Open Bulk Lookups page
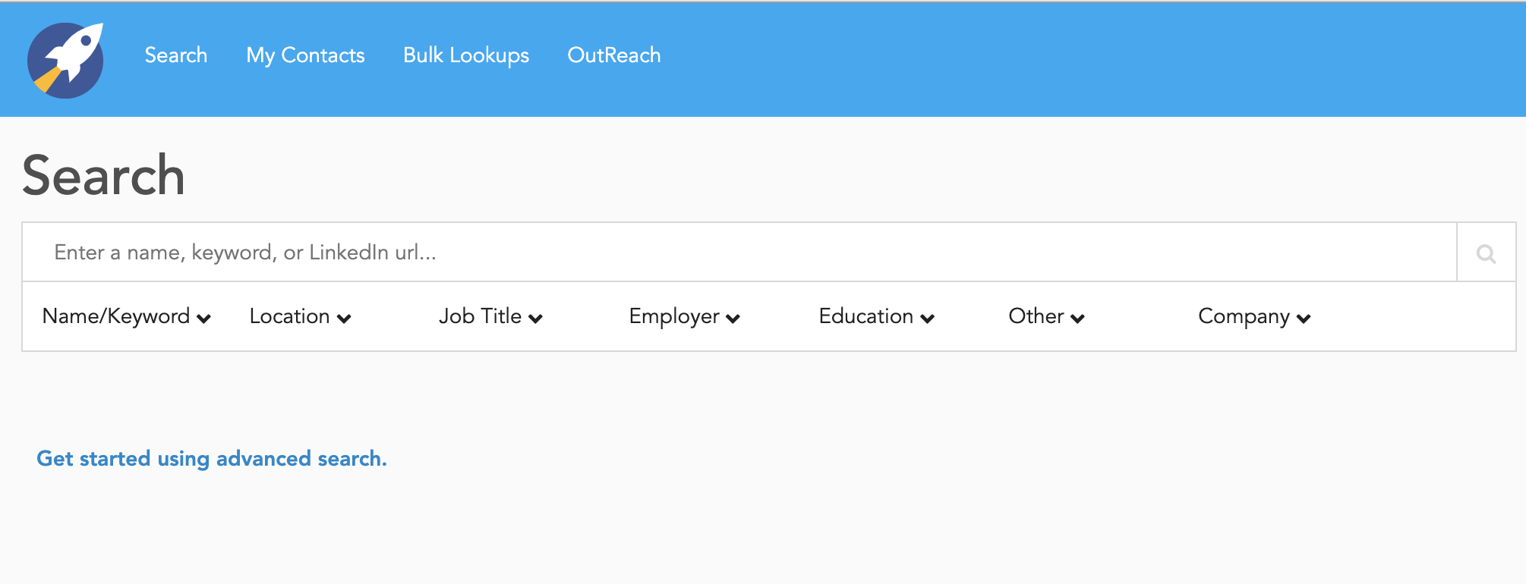1526x584 pixels. click(x=466, y=55)
